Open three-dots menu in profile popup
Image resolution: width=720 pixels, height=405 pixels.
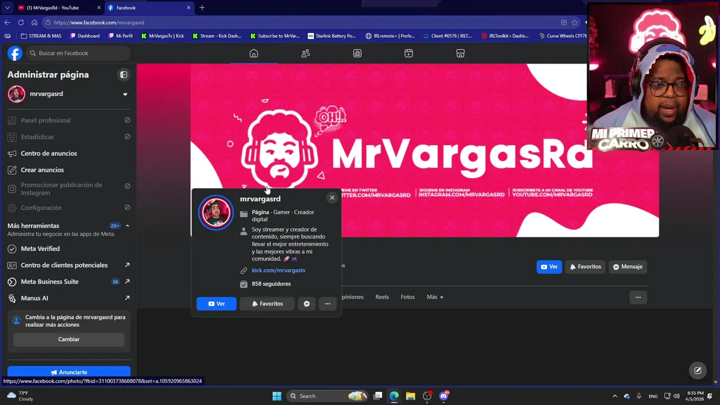coord(327,304)
